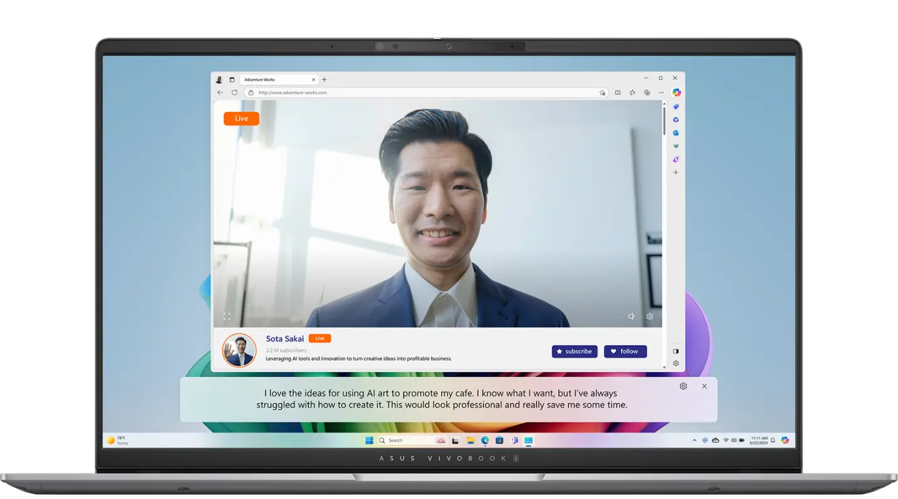
Task: Show hidden system tray icons
Action: pyautogui.click(x=694, y=441)
